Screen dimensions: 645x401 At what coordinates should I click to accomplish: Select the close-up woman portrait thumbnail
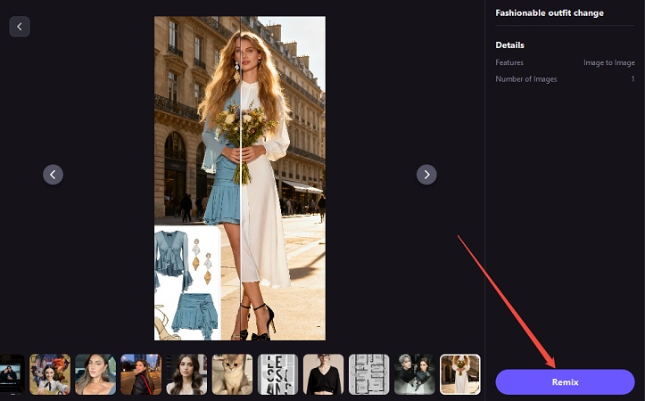[95, 374]
